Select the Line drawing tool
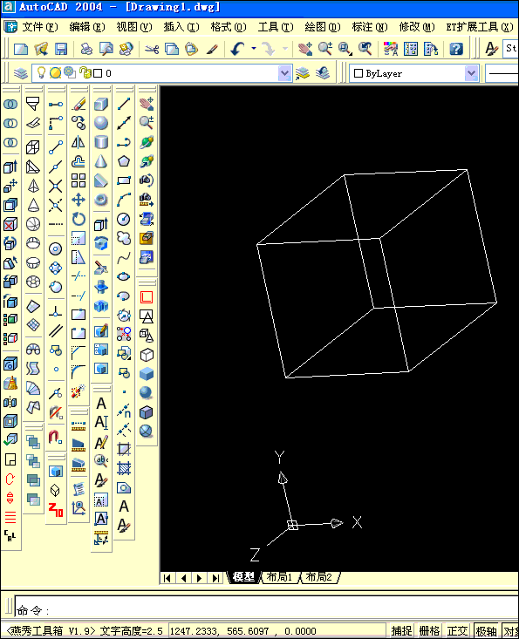Screen dimensions: 519x639 124,104
